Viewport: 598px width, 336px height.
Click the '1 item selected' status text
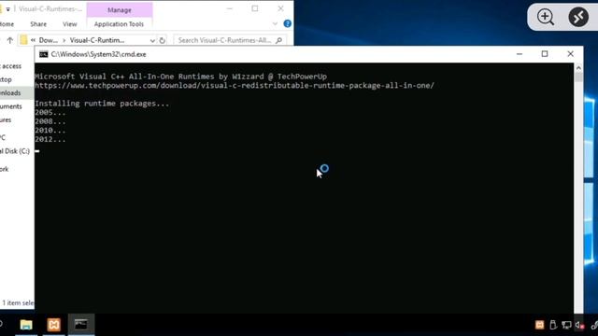18,302
